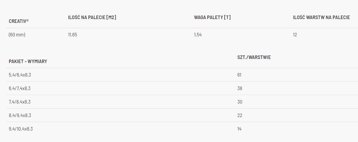
Task: Select the 7,4/8,4x8,3 dimension row
Action: pyautogui.click(x=20, y=102)
